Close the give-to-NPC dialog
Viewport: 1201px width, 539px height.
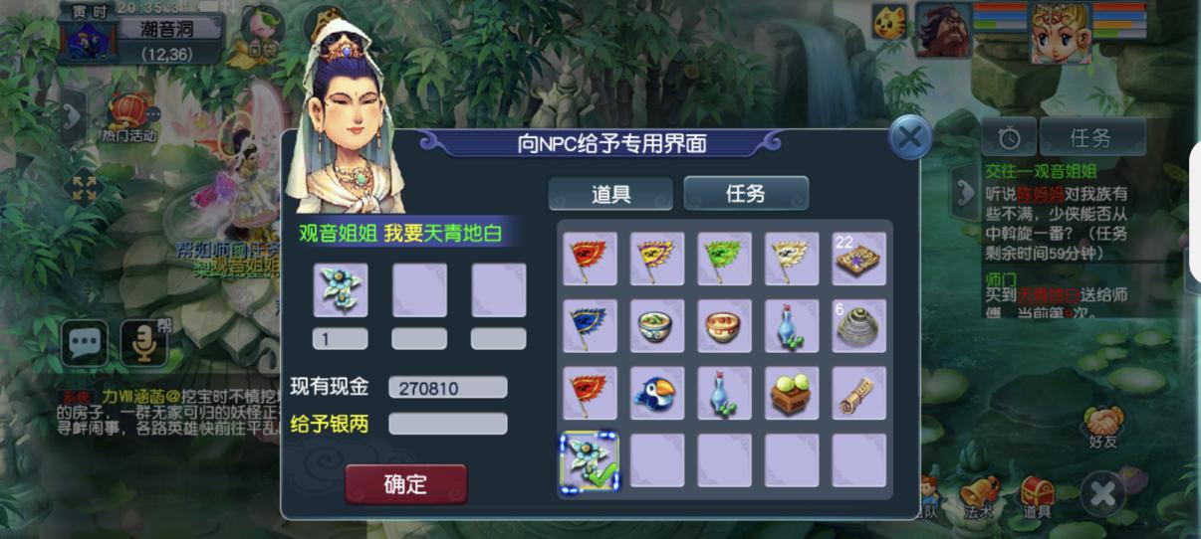[x=909, y=138]
